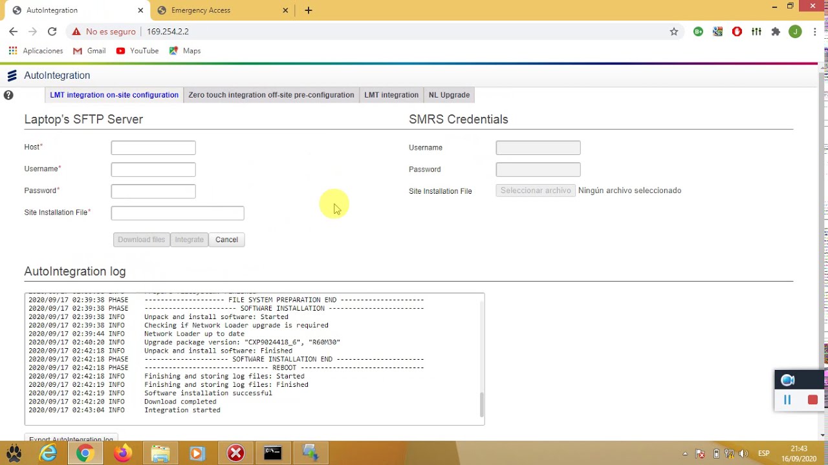Screen dimensions: 828x465
Task: Click the 'Software installation successful' log line
Action: click(x=208, y=393)
